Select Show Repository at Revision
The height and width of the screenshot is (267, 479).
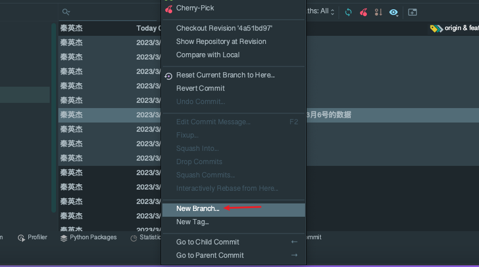[221, 42]
